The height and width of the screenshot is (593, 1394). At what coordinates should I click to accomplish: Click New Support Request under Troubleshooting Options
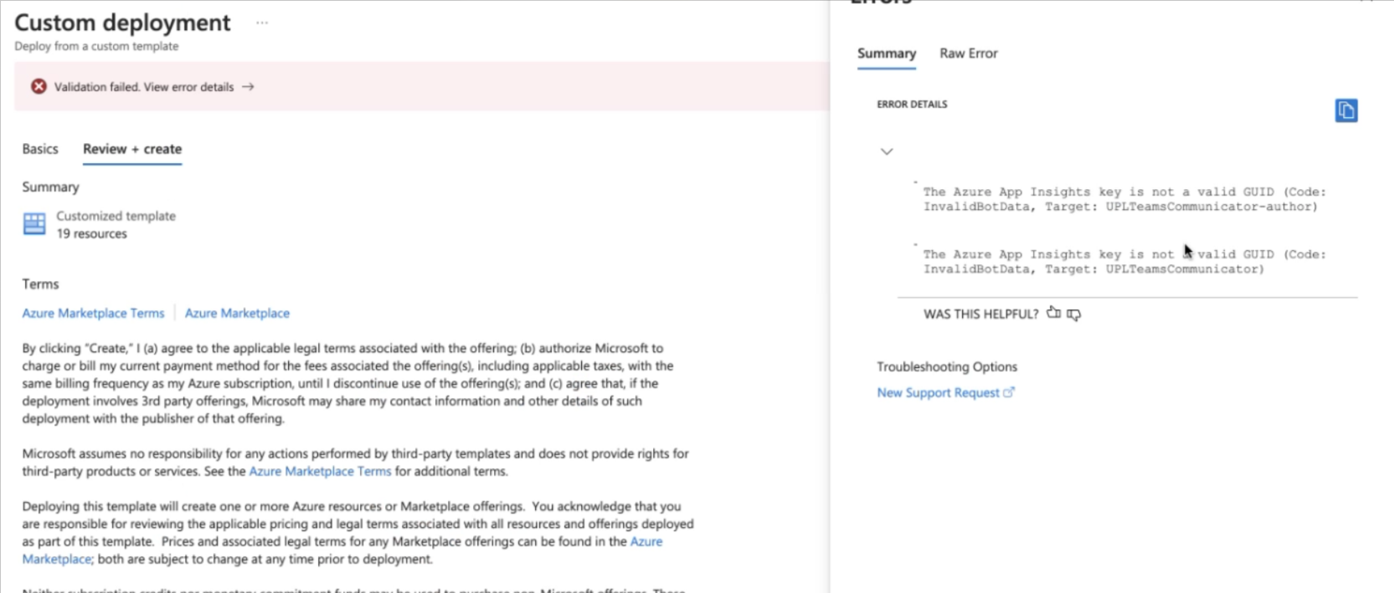(938, 391)
